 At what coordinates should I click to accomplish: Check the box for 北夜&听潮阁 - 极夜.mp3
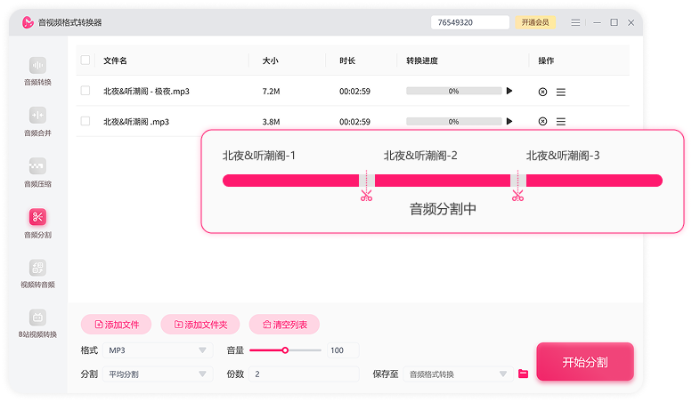(85, 91)
